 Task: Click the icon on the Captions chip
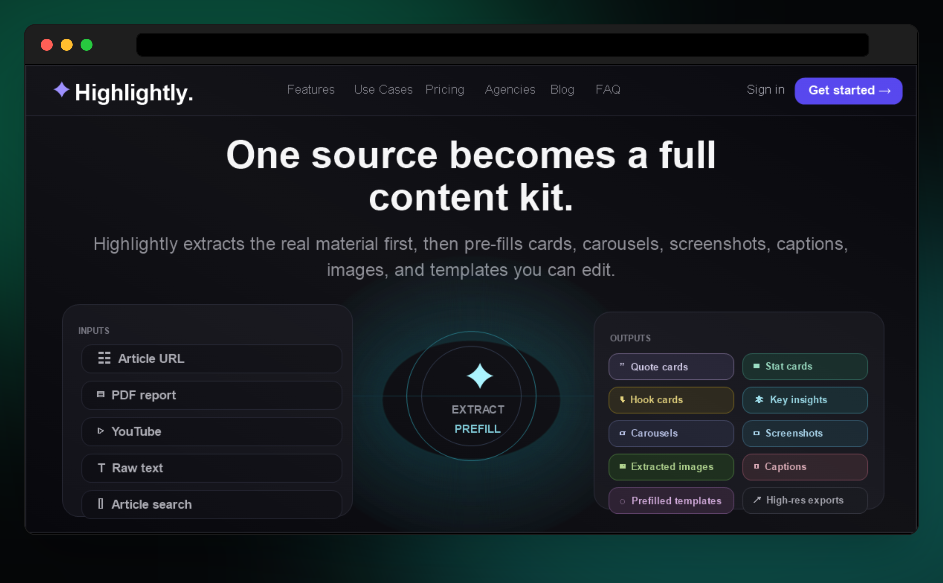[756, 467]
